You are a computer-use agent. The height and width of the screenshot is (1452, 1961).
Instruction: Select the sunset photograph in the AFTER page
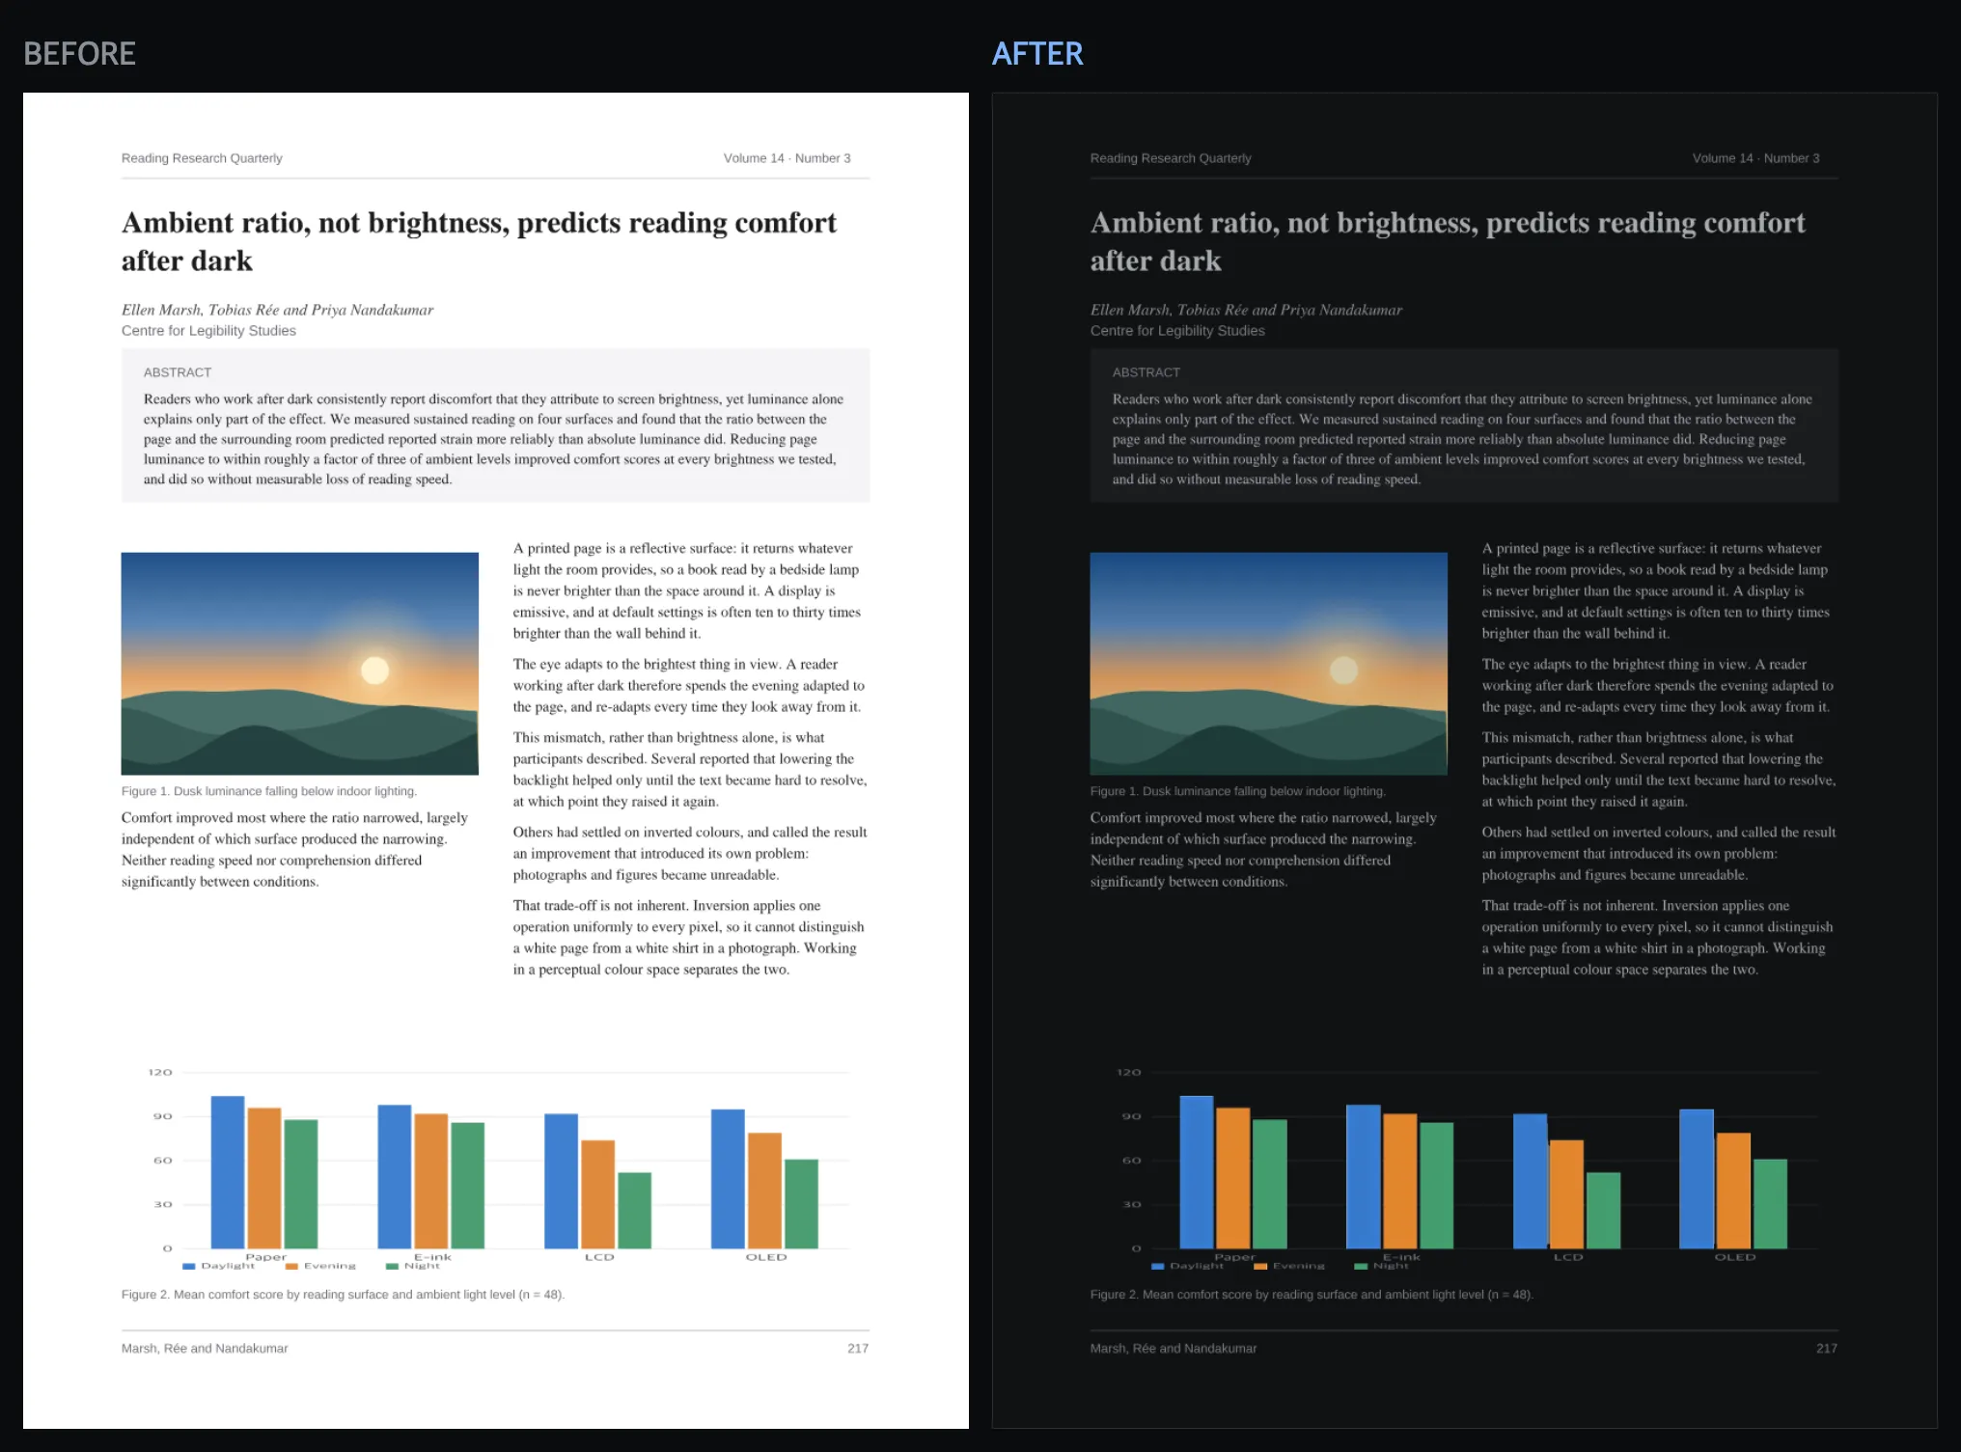tap(1269, 664)
